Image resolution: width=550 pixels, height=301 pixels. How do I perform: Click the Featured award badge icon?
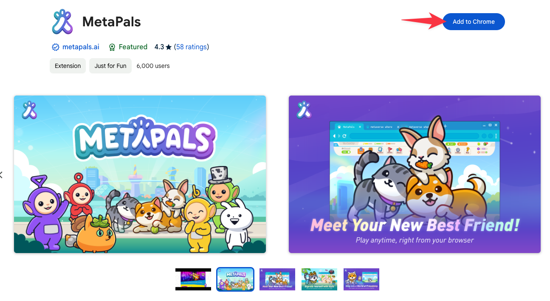112,47
